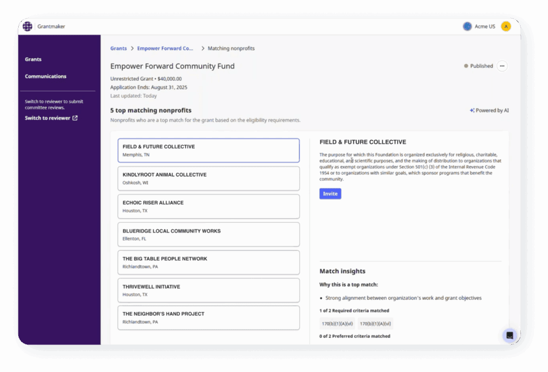Expand the Matching nonprofits breadcrumb chevron
548x372 pixels.
point(203,48)
